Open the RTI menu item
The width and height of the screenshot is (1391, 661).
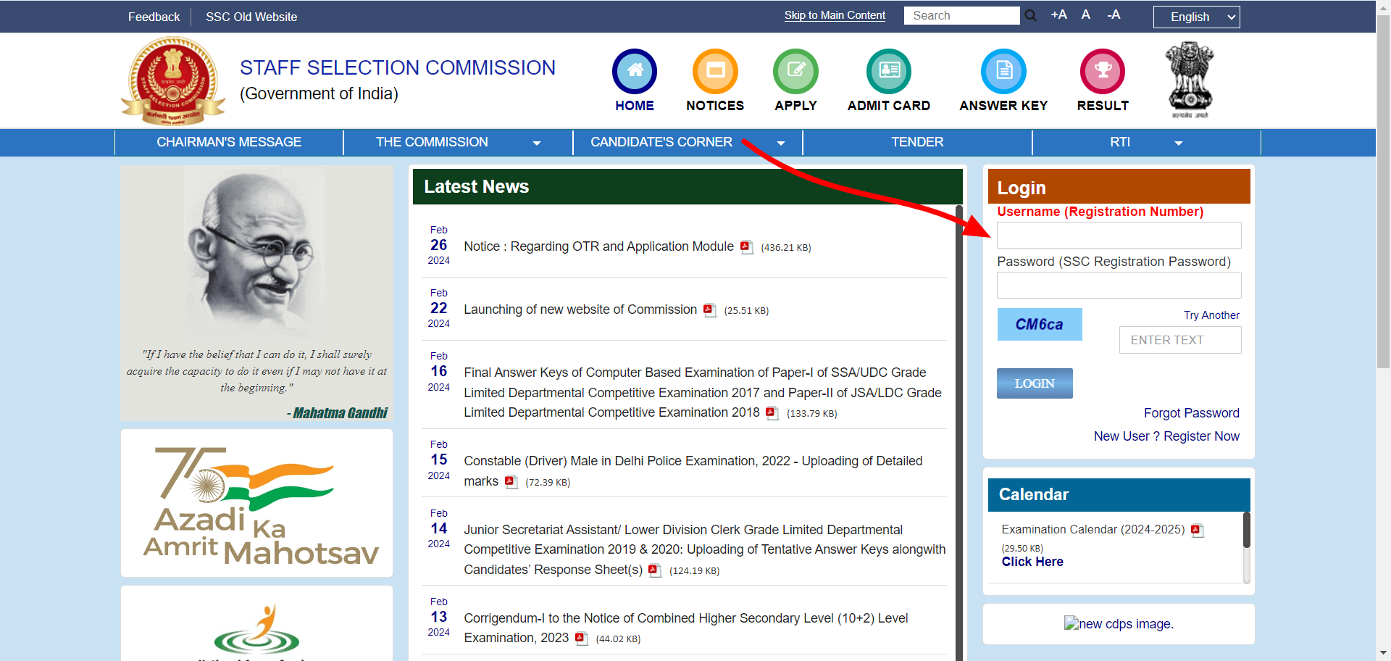1120,142
